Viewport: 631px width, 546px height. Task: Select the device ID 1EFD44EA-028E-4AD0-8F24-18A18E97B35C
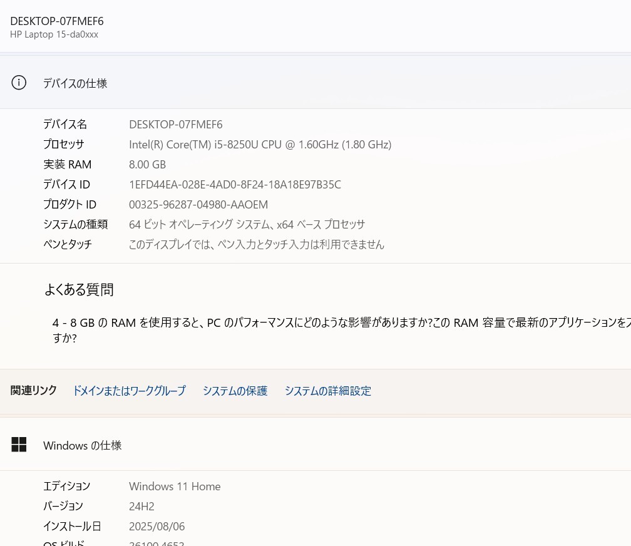(235, 185)
